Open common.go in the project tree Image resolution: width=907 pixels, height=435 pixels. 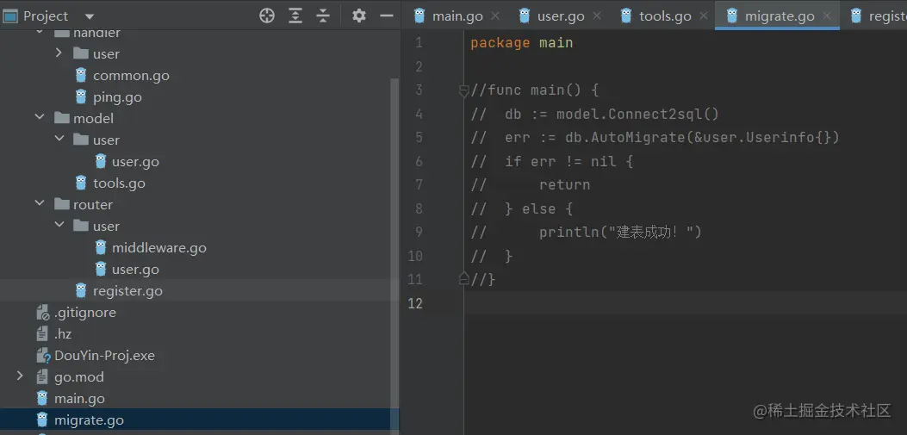[131, 75]
